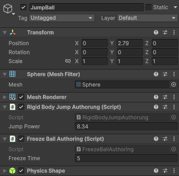Disable Rigid Body Jump Authorung script checkbox
179x176 pixels.
(x=21, y=107)
